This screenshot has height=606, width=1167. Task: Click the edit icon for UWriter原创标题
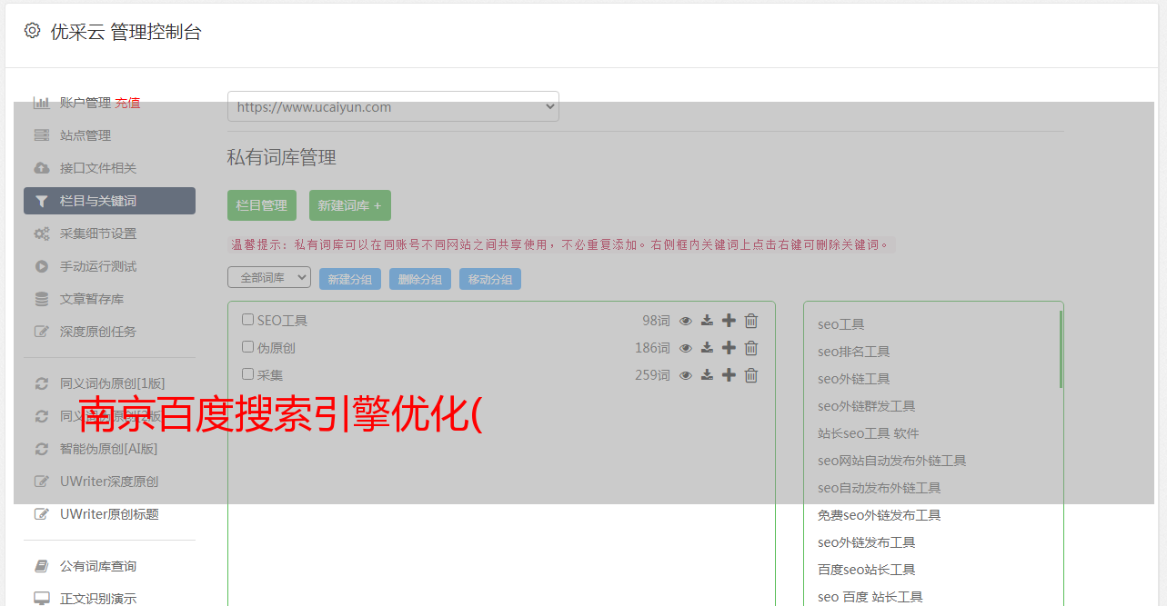pyautogui.click(x=42, y=514)
